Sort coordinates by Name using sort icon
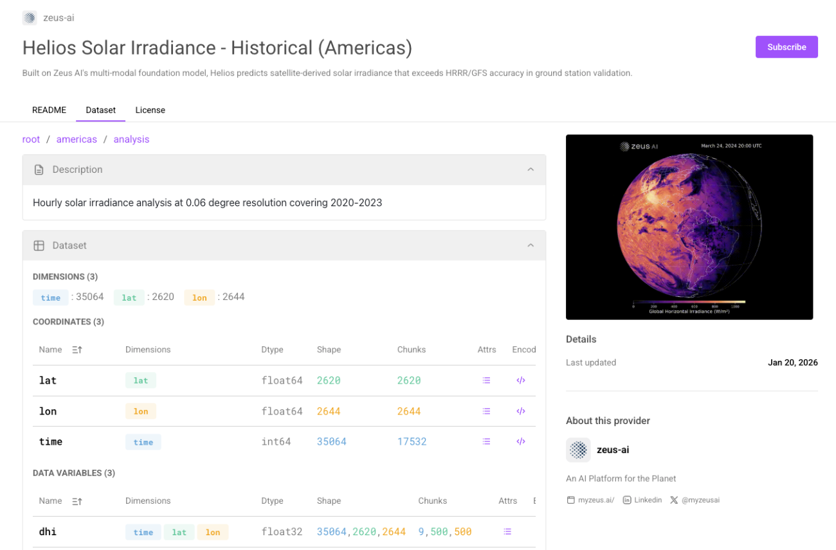Screen dimensions: 836x550 [77, 350]
